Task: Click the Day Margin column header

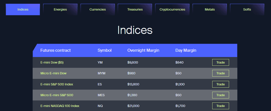Action: point(186,50)
